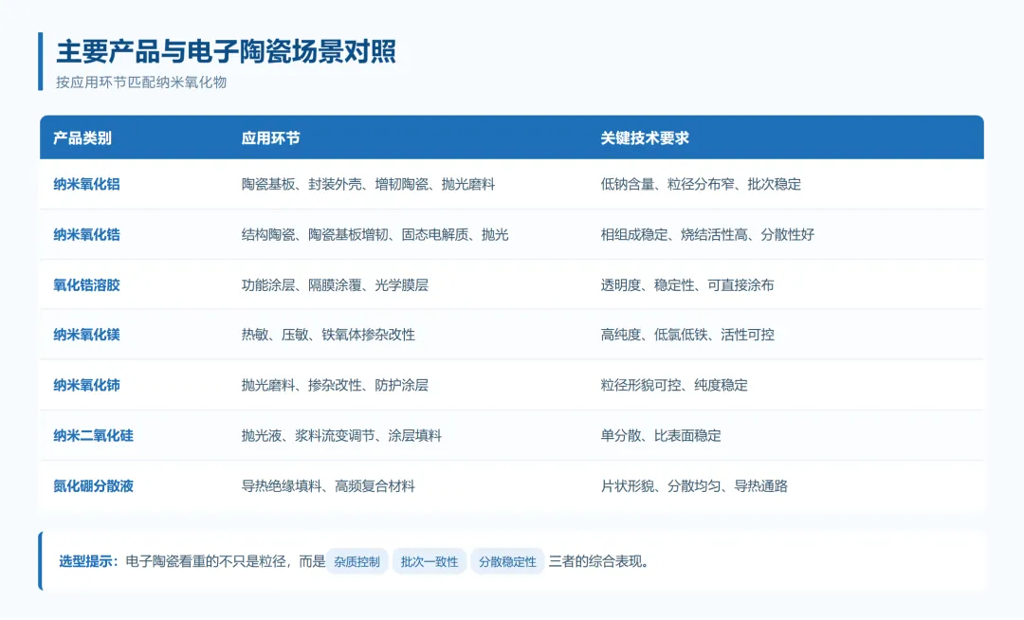Click the cell 热敏、压敏、铁氧体掺杂改性
Image resolution: width=1024 pixels, height=620 pixels.
(x=328, y=335)
